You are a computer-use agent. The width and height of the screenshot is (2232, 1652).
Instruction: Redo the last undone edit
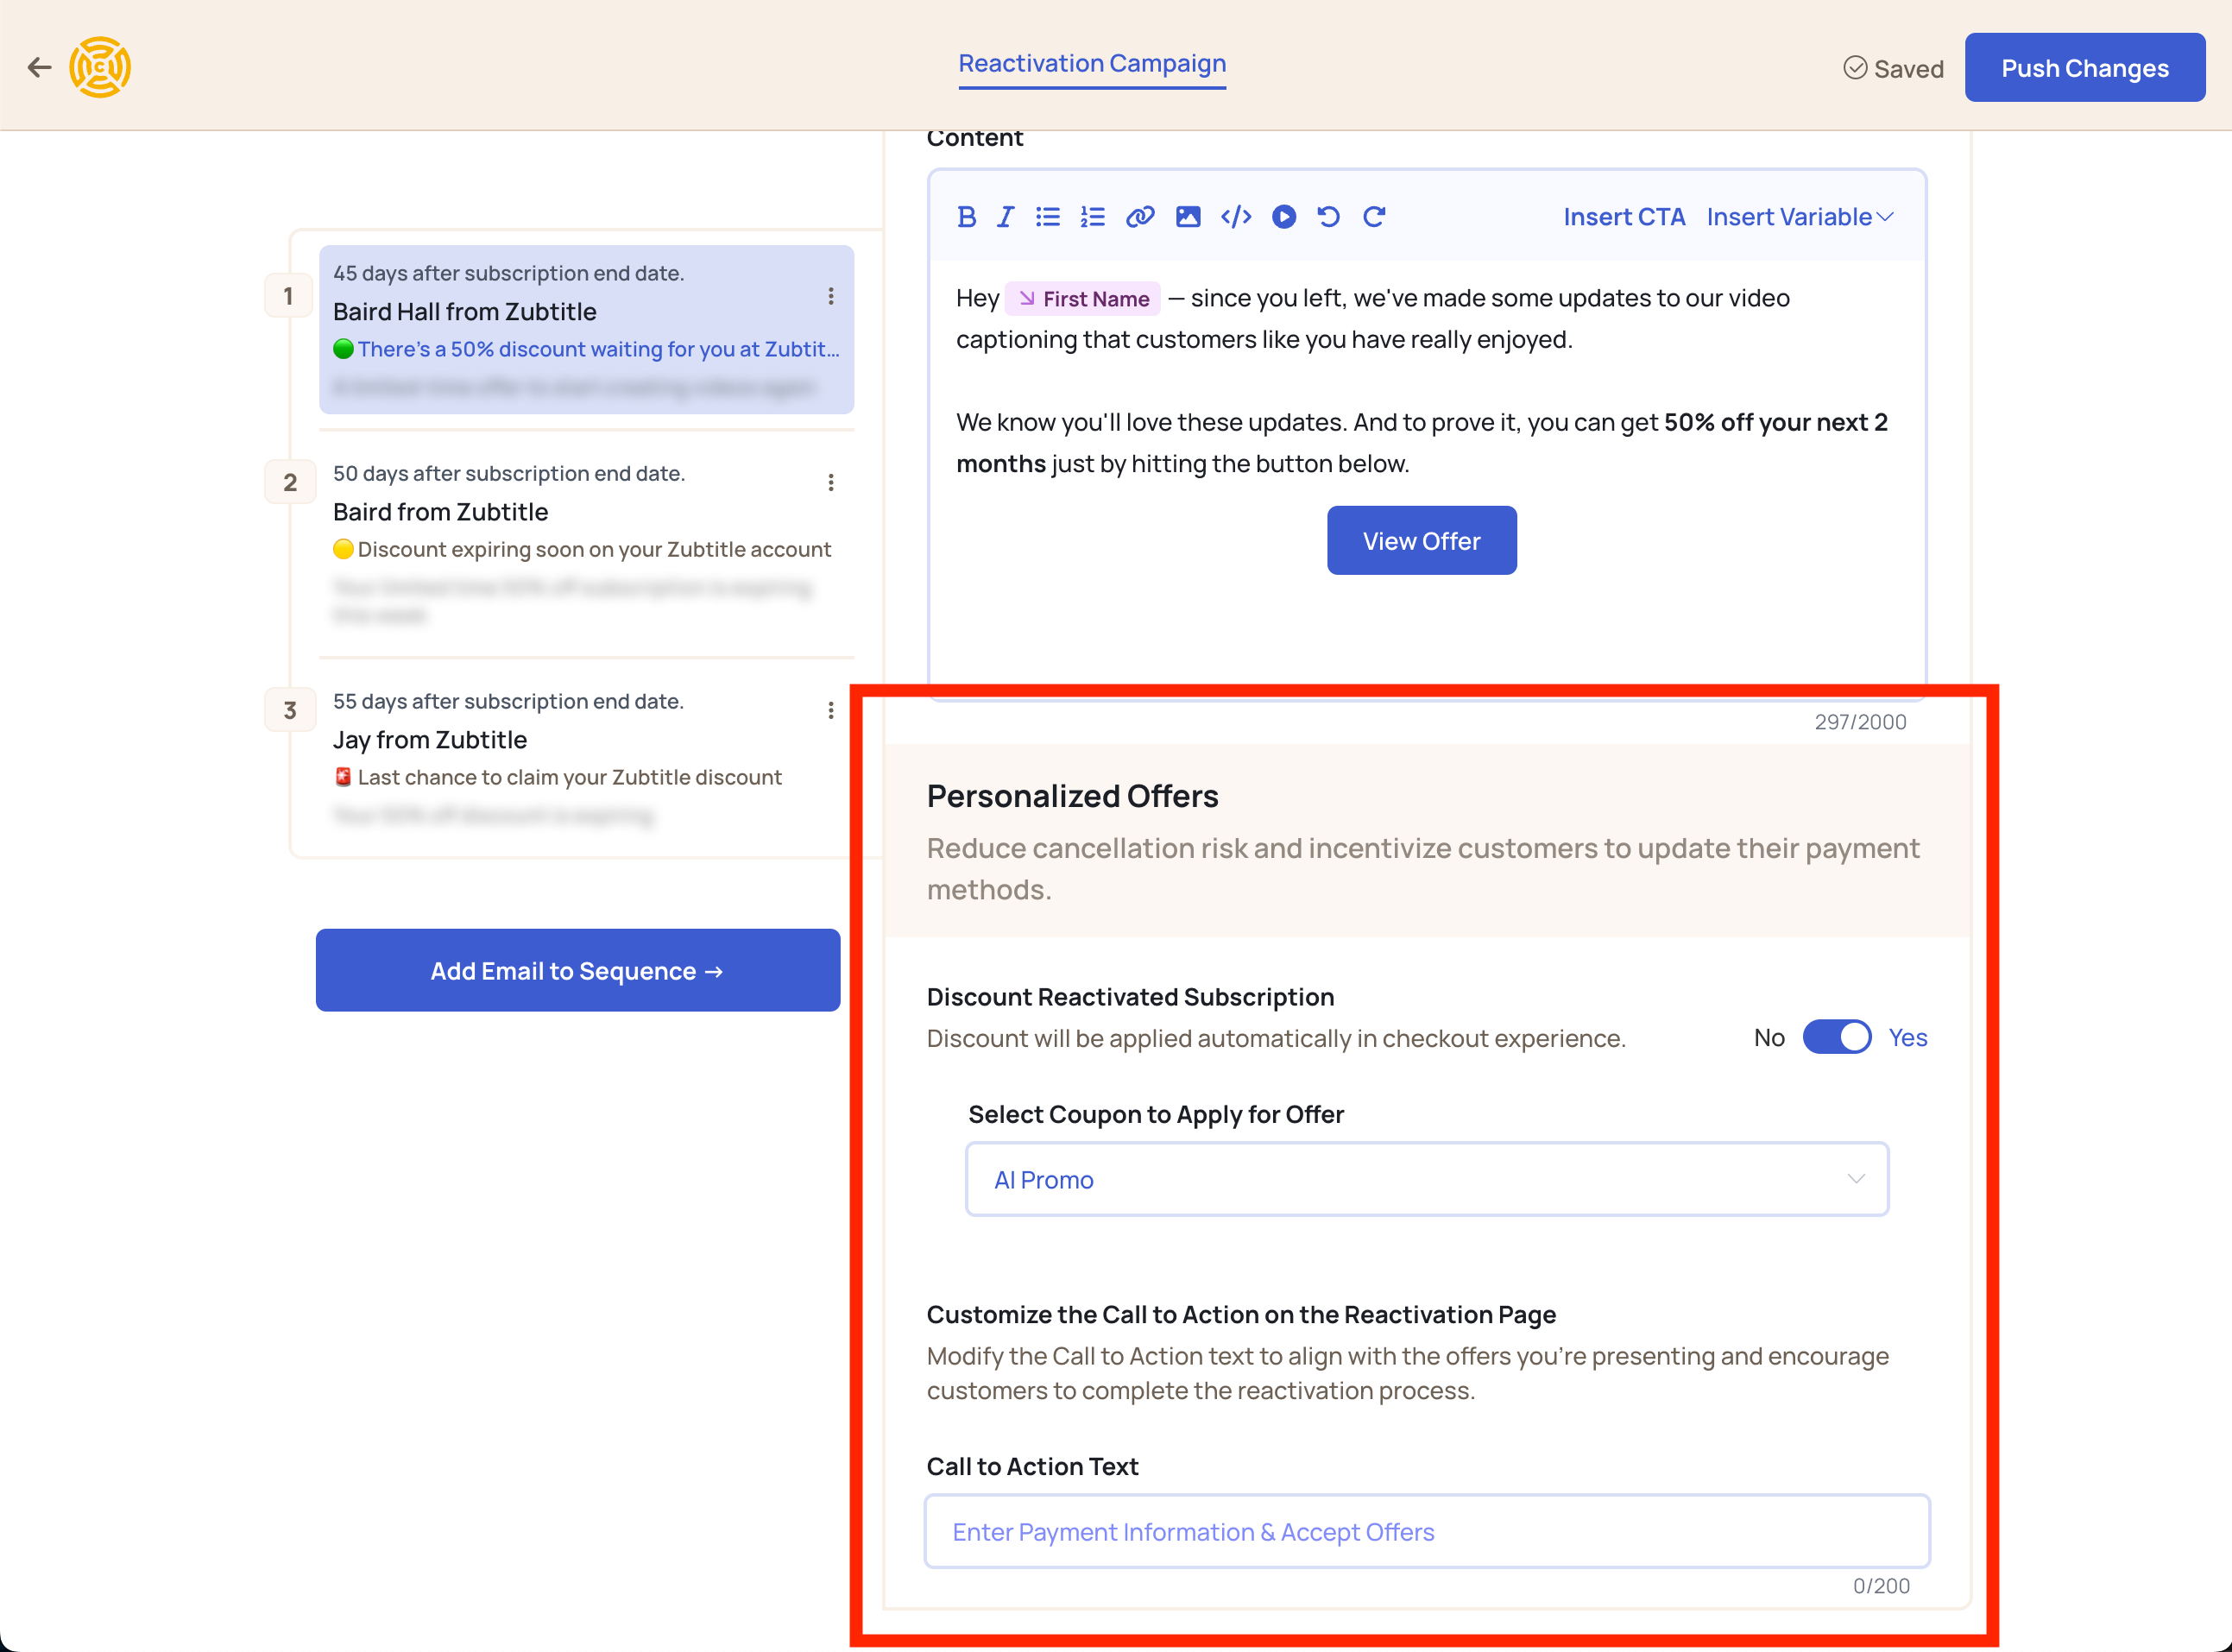(1374, 217)
